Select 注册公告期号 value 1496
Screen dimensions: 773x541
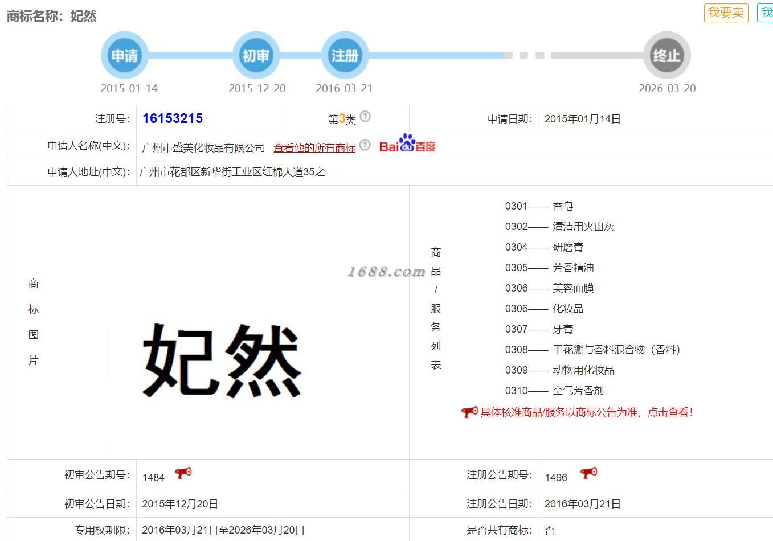click(556, 478)
